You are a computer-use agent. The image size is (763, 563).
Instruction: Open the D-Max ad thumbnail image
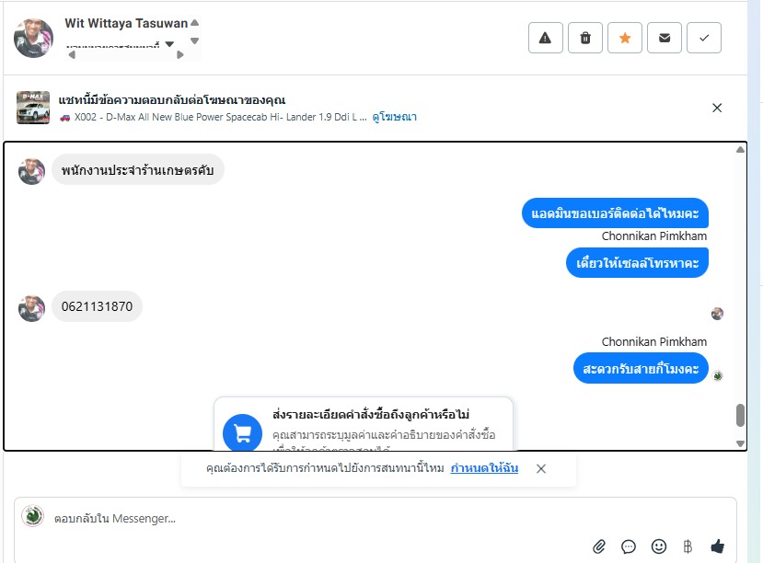point(33,108)
